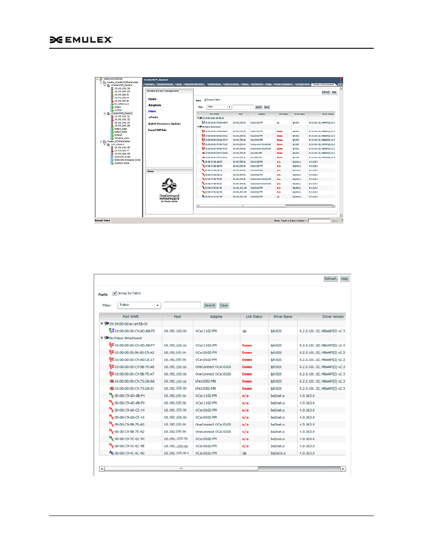Click the NIC icon for 00-00-C9-AD-AB-F6

click(112, 403)
